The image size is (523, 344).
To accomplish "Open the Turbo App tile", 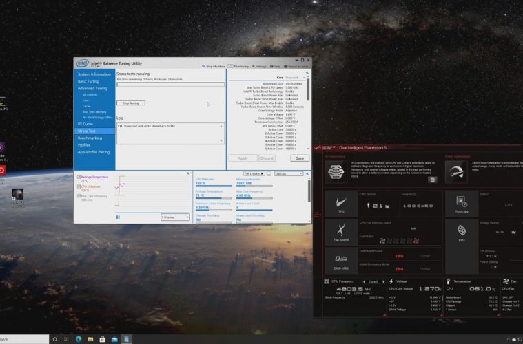I will (462, 204).
